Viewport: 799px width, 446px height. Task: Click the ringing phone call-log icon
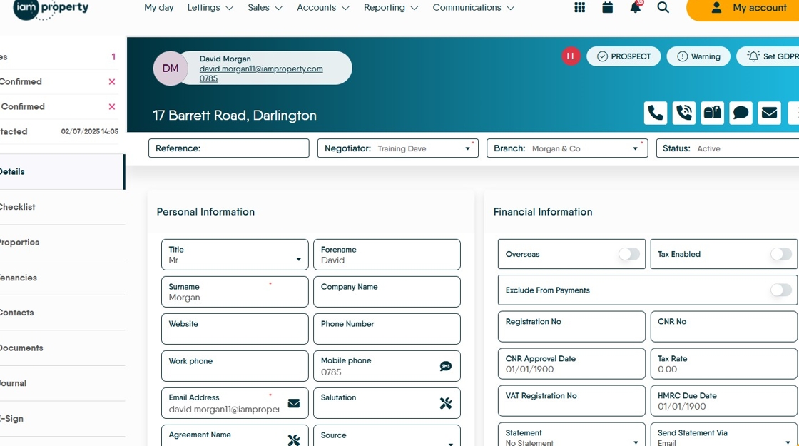(x=684, y=113)
